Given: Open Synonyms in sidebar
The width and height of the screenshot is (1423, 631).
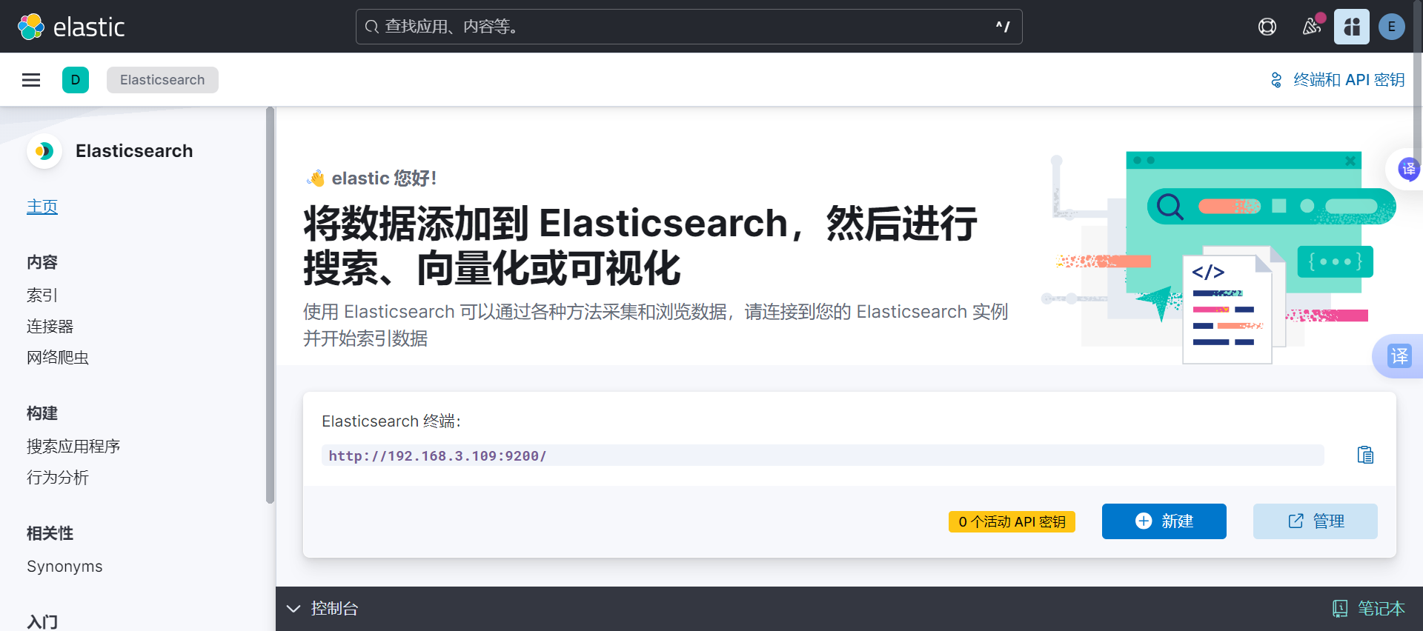Looking at the screenshot, I should (x=64, y=567).
